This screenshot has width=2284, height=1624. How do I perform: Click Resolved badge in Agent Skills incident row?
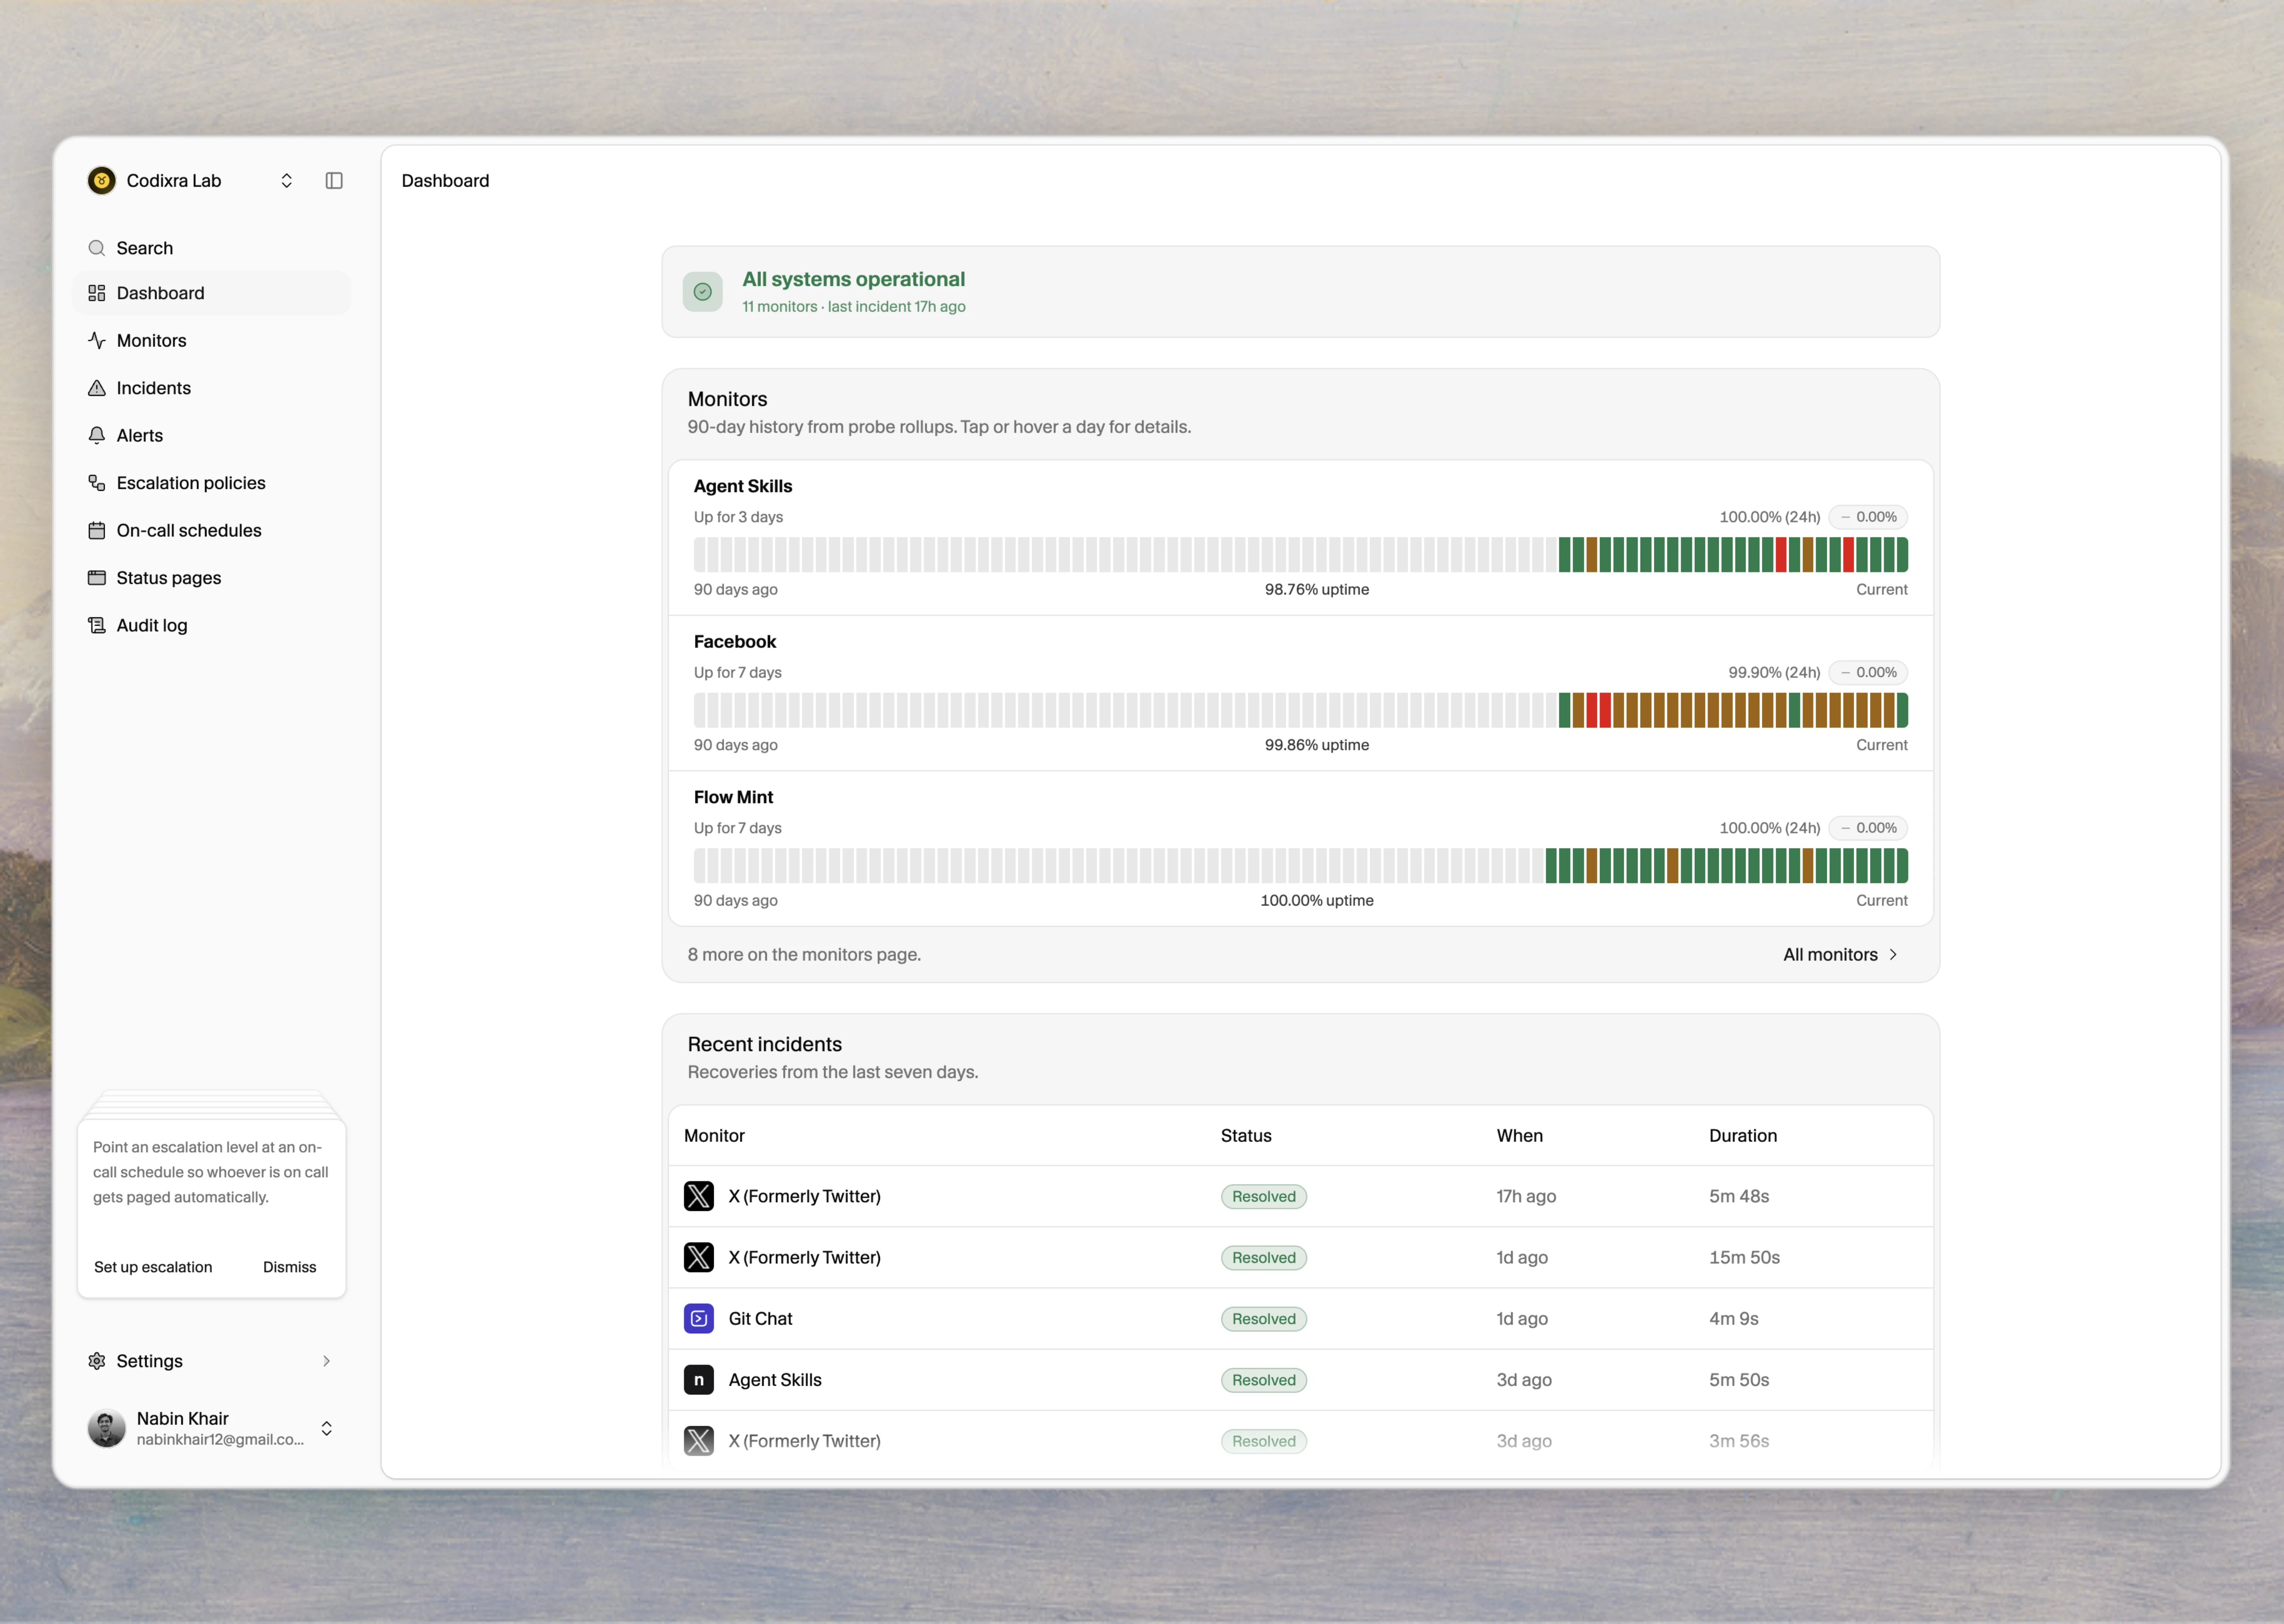[x=1264, y=1380]
